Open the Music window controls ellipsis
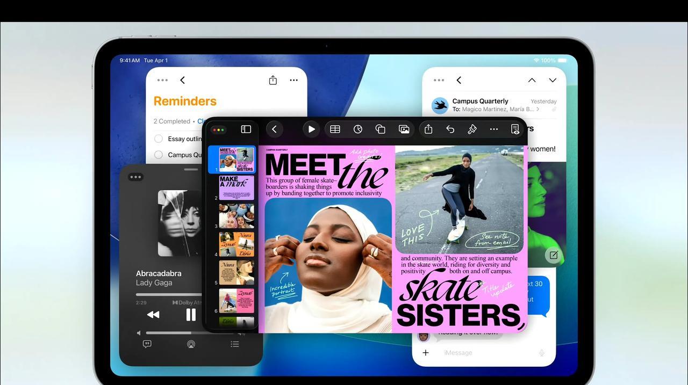Screen dimensions: 688x385 (135, 177)
